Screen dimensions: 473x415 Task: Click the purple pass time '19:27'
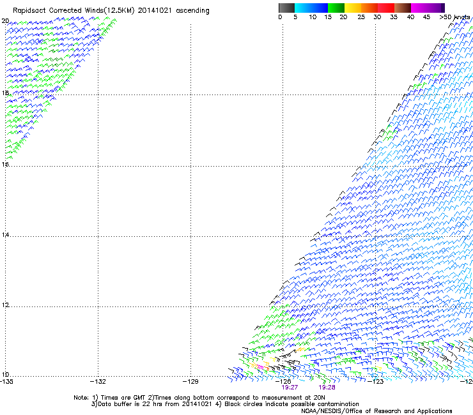click(290, 388)
